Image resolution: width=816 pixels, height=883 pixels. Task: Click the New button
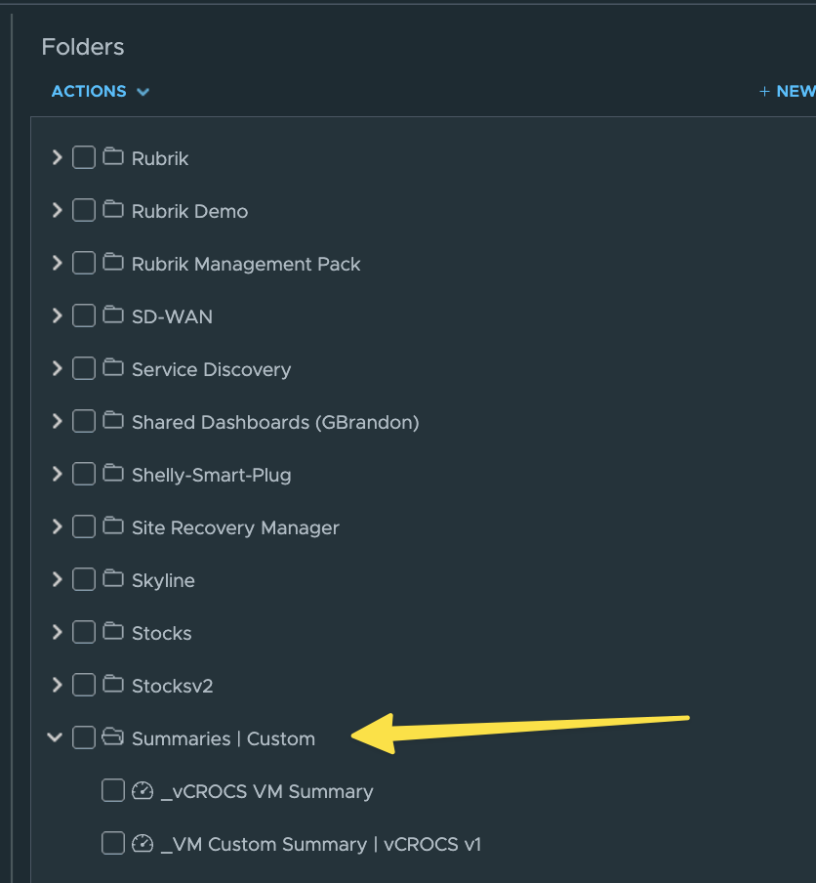(789, 91)
